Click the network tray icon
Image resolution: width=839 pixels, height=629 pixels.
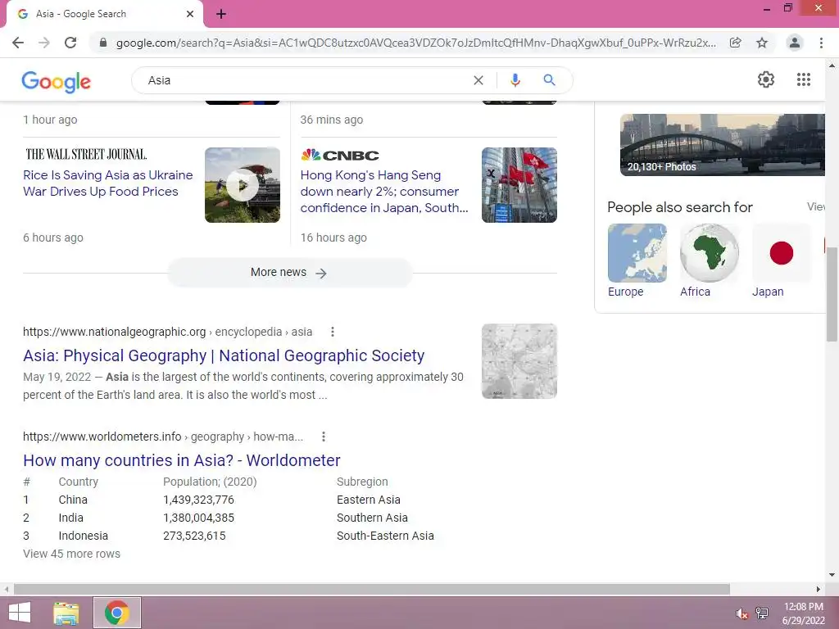[761, 613]
